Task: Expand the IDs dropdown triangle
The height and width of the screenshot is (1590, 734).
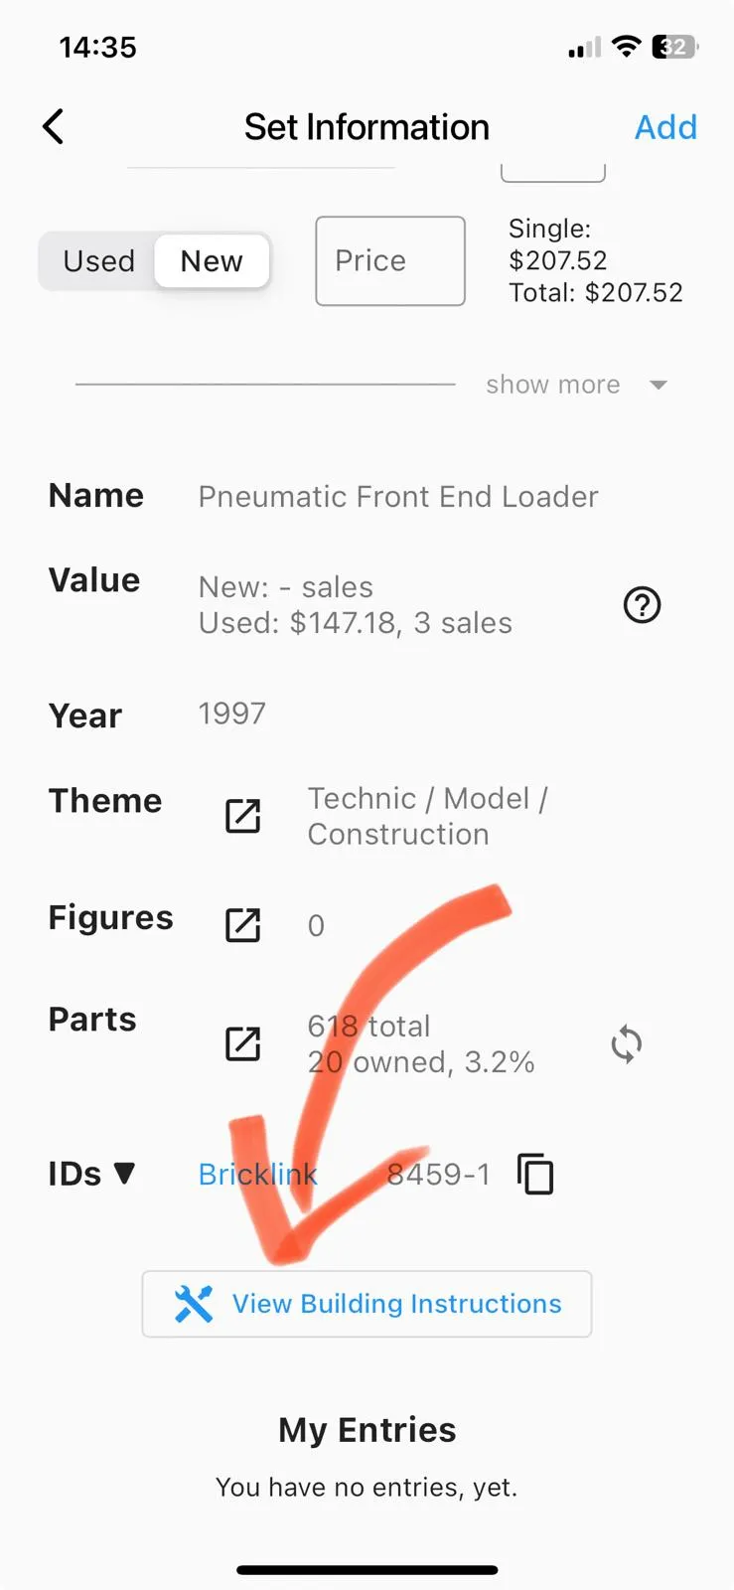Action: 125,1174
